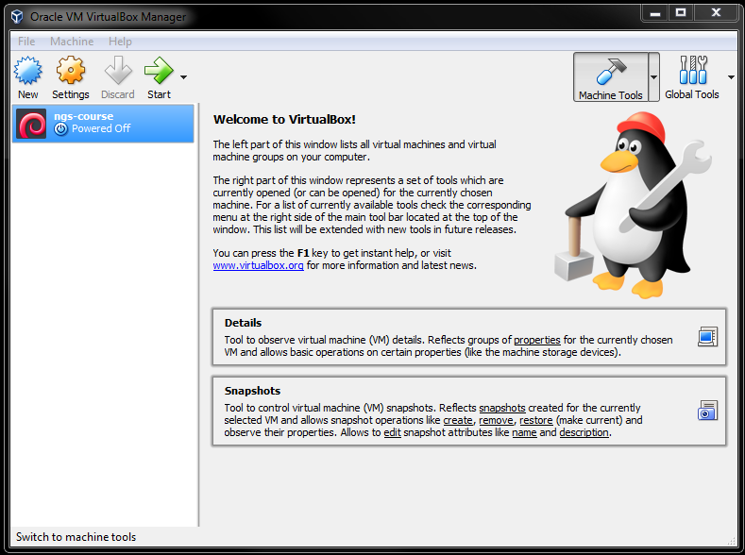The width and height of the screenshot is (745, 555).
Task: Open the Machine menu
Action: tap(72, 42)
